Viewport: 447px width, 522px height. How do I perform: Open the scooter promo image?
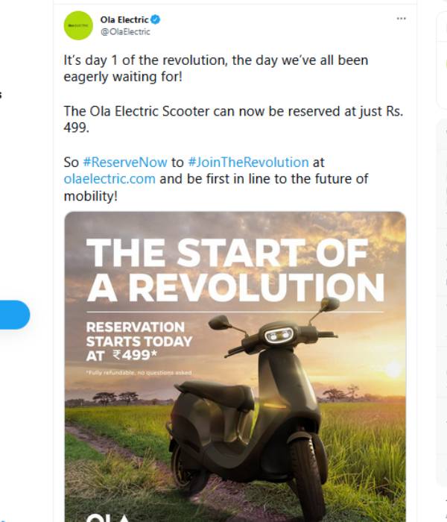point(235,418)
